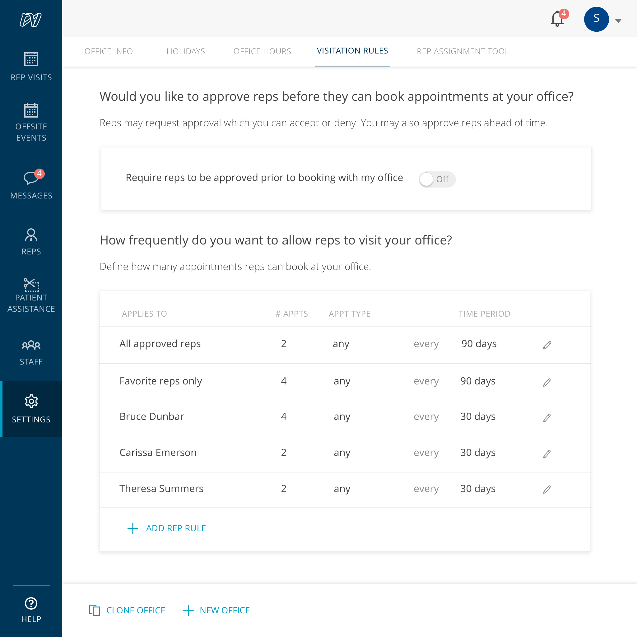Go to Reps section
The height and width of the screenshot is (637, 637).
coord(31,242)
